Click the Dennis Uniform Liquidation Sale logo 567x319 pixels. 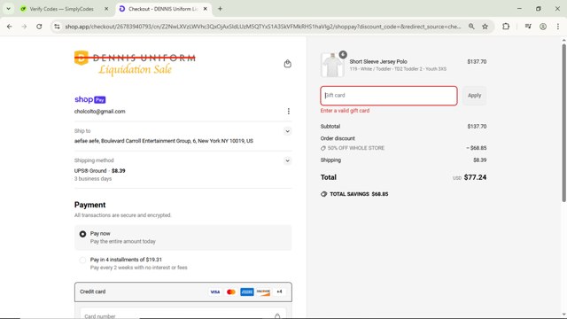click(135, 63)
